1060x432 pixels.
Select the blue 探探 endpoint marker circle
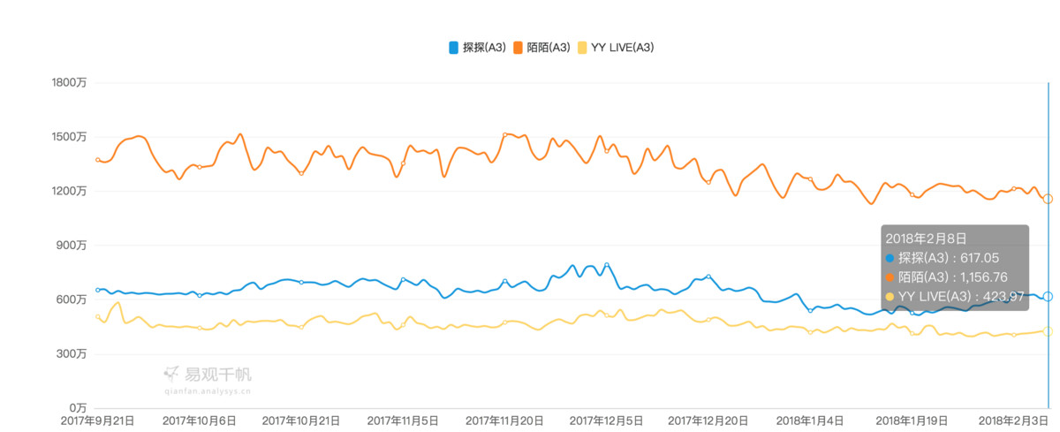pyautogui.click(x=1049, y=297)
